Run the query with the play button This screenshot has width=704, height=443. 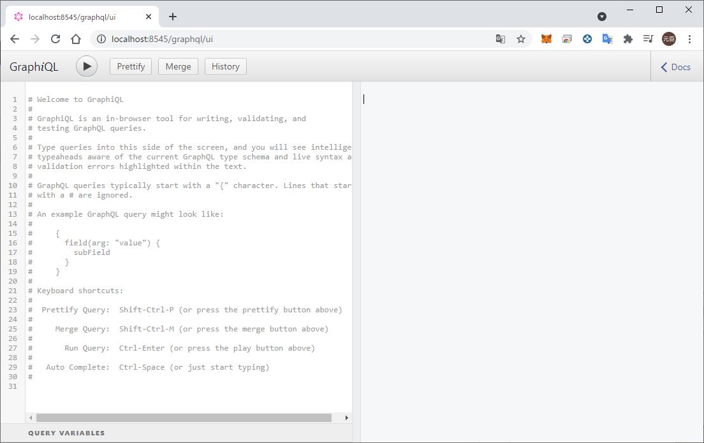(87, 66)
